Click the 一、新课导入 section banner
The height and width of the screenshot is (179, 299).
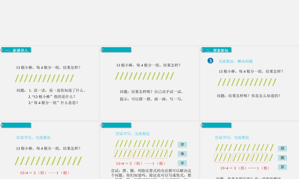pos(16,50)
